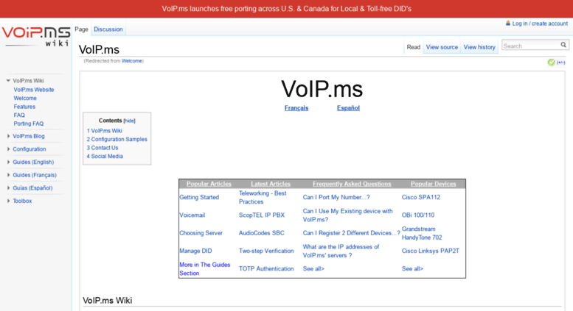Viewport: 573px width, 311px height.
Task: Open Can I Port My Number FAQ
Action: 336,197
